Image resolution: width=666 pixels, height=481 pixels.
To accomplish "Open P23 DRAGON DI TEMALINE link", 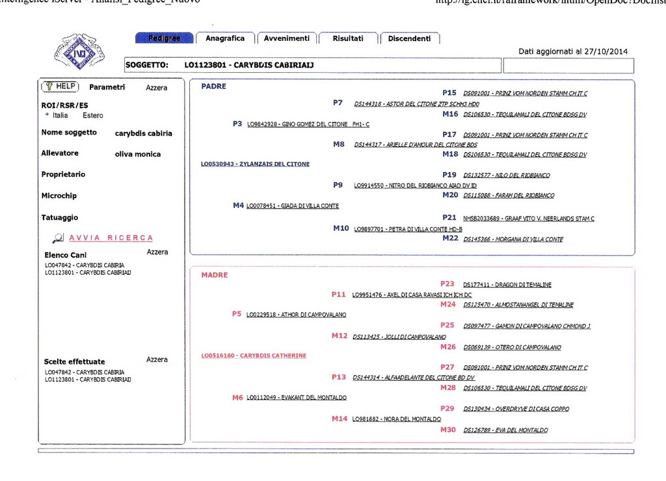I will pyautogui.click(x=507, y=285).
